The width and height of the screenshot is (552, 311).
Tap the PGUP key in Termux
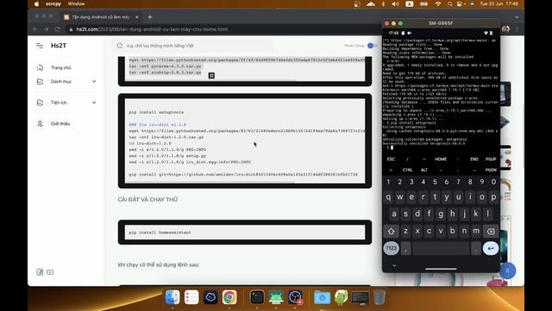tap(491, 159)
